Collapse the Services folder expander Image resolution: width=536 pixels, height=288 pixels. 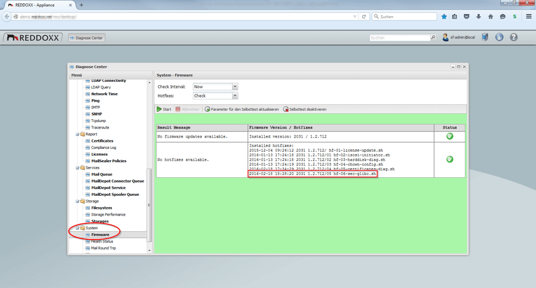(x=77, y=168)
